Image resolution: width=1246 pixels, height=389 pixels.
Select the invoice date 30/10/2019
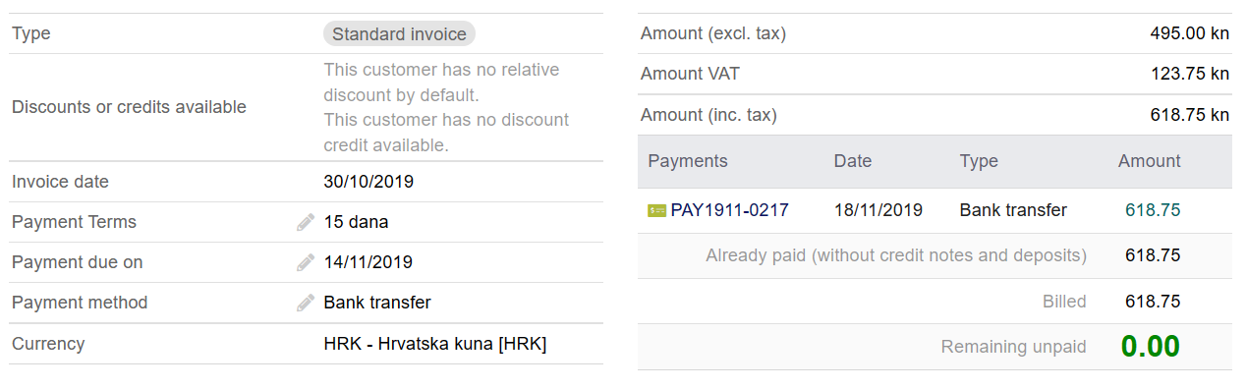(368, 182)
